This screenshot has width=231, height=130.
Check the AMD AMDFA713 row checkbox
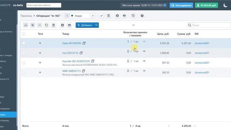[x=24, y=72]
